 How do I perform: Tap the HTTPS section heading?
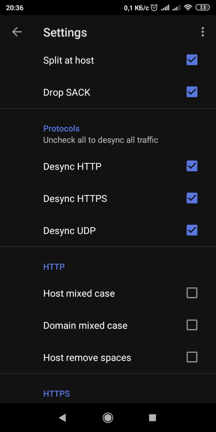click(x=57, y=394)
